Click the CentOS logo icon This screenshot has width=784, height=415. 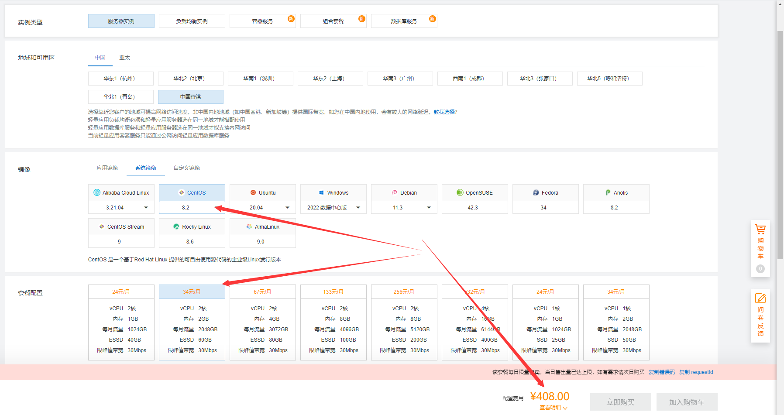coord(182,192)
